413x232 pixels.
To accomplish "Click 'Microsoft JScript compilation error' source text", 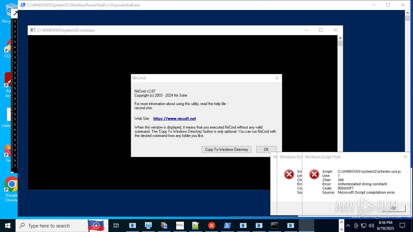I will pos(366,192).
